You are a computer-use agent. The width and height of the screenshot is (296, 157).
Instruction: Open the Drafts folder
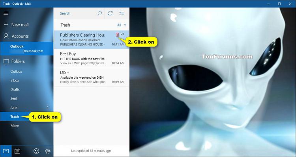point(27,89)
